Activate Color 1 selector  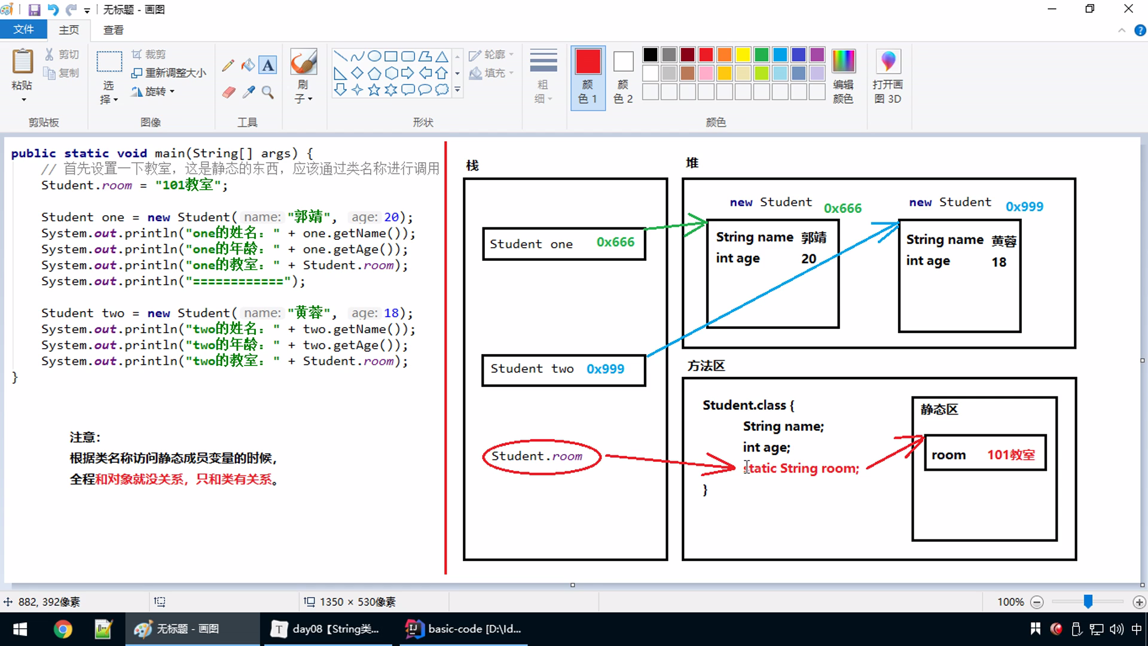point(588,77)
